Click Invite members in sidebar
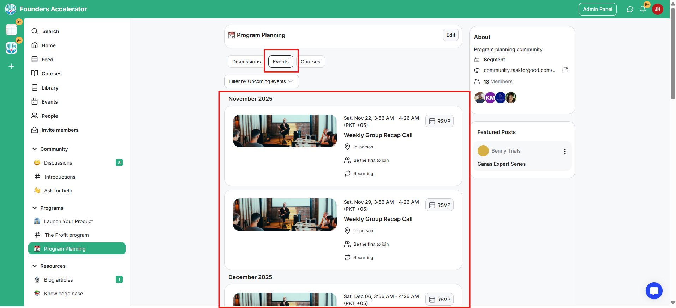This screenshot has width=676, height=308. 55,130
